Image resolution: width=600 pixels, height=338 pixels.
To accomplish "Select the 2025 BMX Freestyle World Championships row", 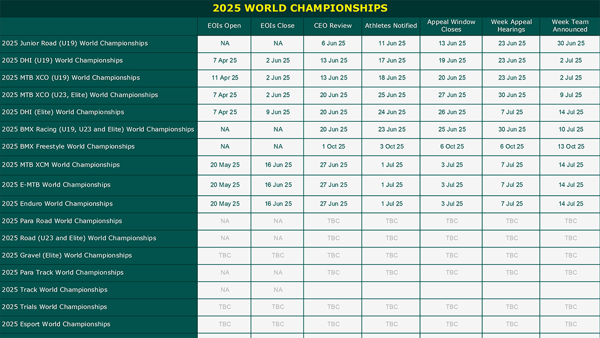I will pyautogui.click(x=300, y=147).
